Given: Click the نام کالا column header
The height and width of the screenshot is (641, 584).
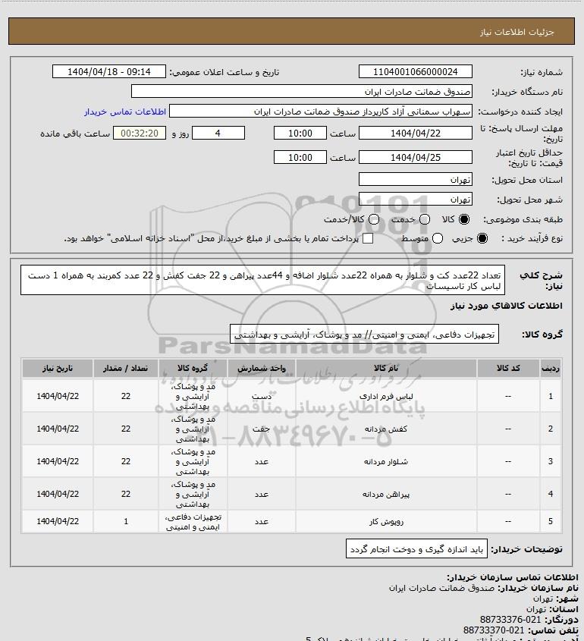Looking at the screenshot, I should click(386, 369).
